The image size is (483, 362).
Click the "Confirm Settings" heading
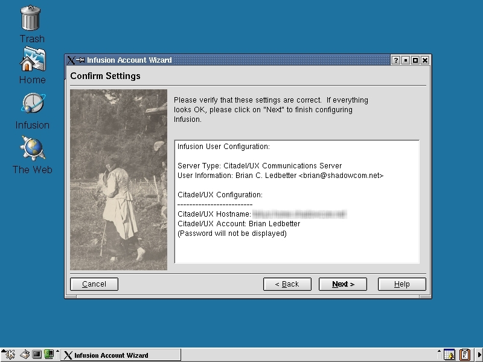(x=105, y=76)
